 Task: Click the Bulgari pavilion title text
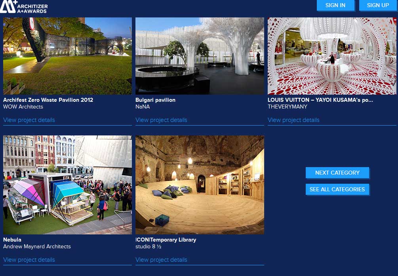[x=155, y=100]
